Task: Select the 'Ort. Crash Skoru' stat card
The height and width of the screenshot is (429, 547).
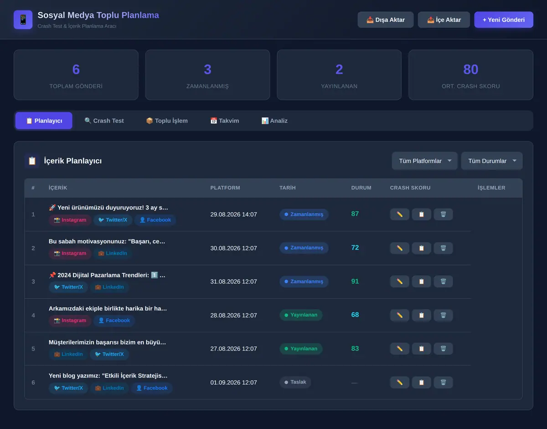Action: point(471,75)
